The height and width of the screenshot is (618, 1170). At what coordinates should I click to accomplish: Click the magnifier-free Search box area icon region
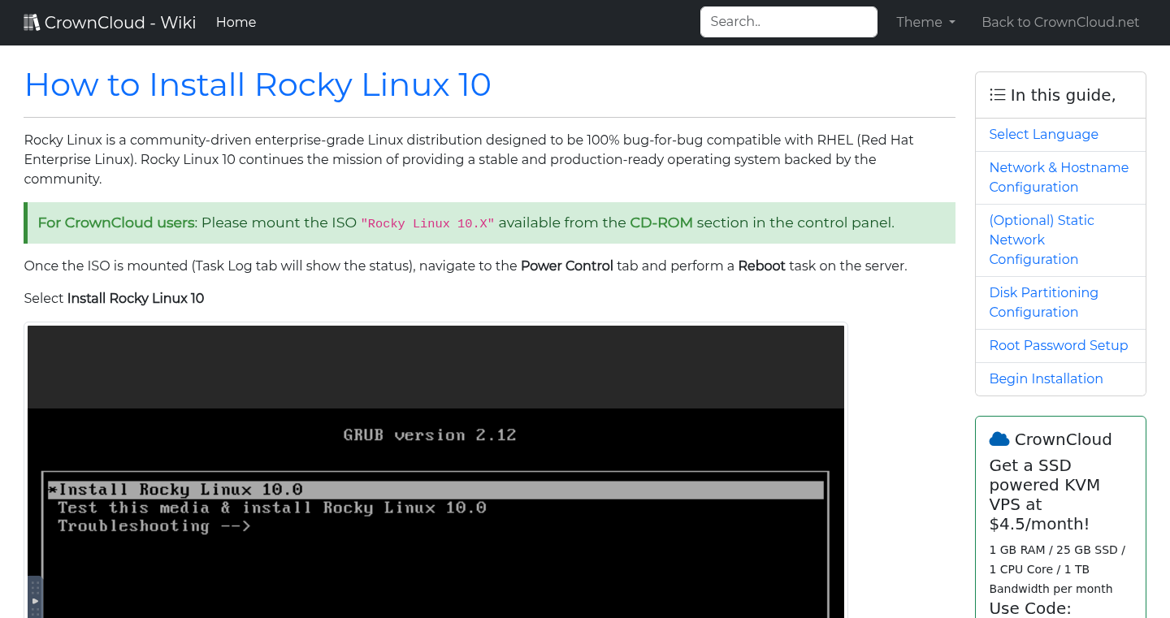click(x=788, y=21)
